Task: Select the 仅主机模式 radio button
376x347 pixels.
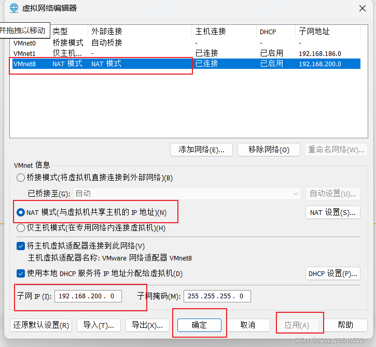Action: tap(21, 228)
